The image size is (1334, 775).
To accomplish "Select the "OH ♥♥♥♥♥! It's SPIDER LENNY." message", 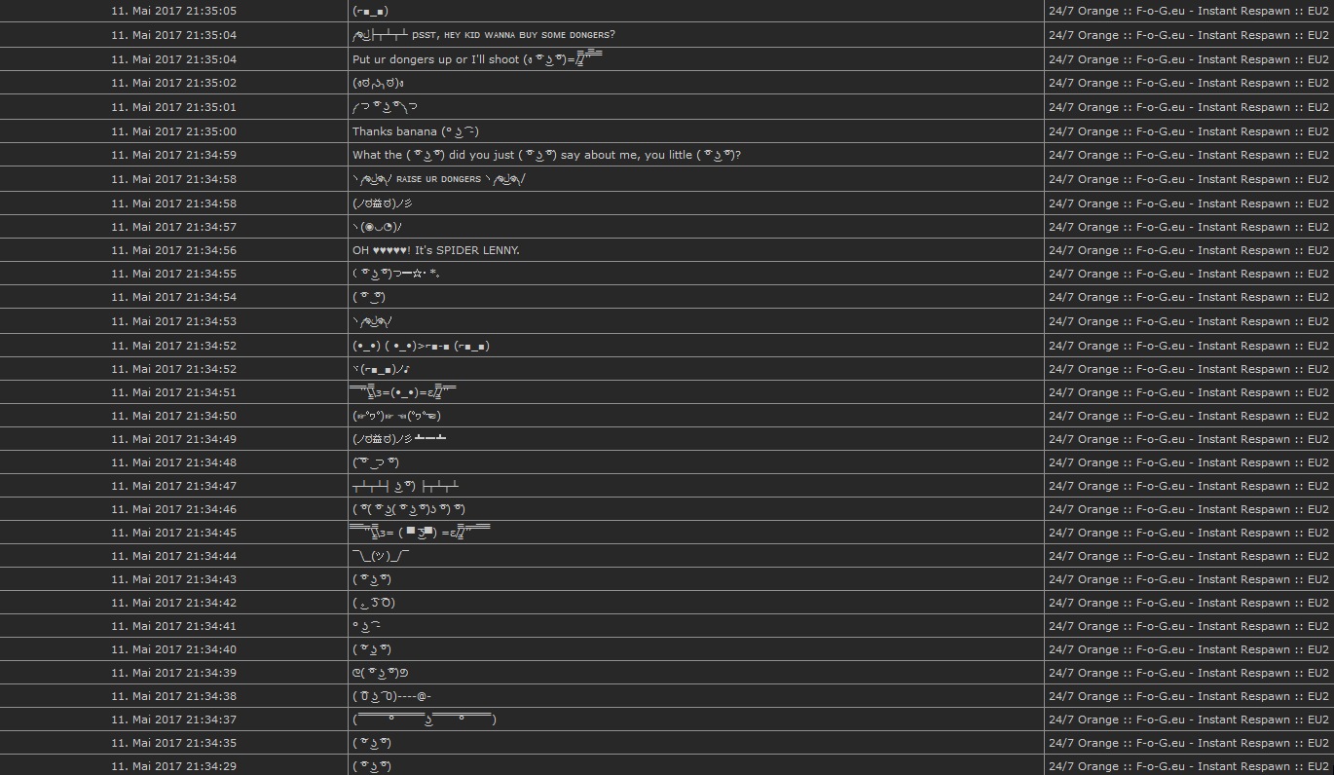I will click(435, 250).
